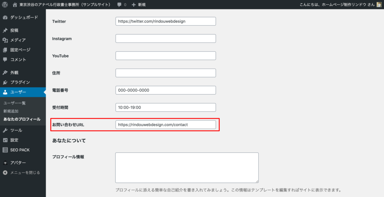Click the ツール wrench icon
Screen dimensions: 384x197
point(5,130)
